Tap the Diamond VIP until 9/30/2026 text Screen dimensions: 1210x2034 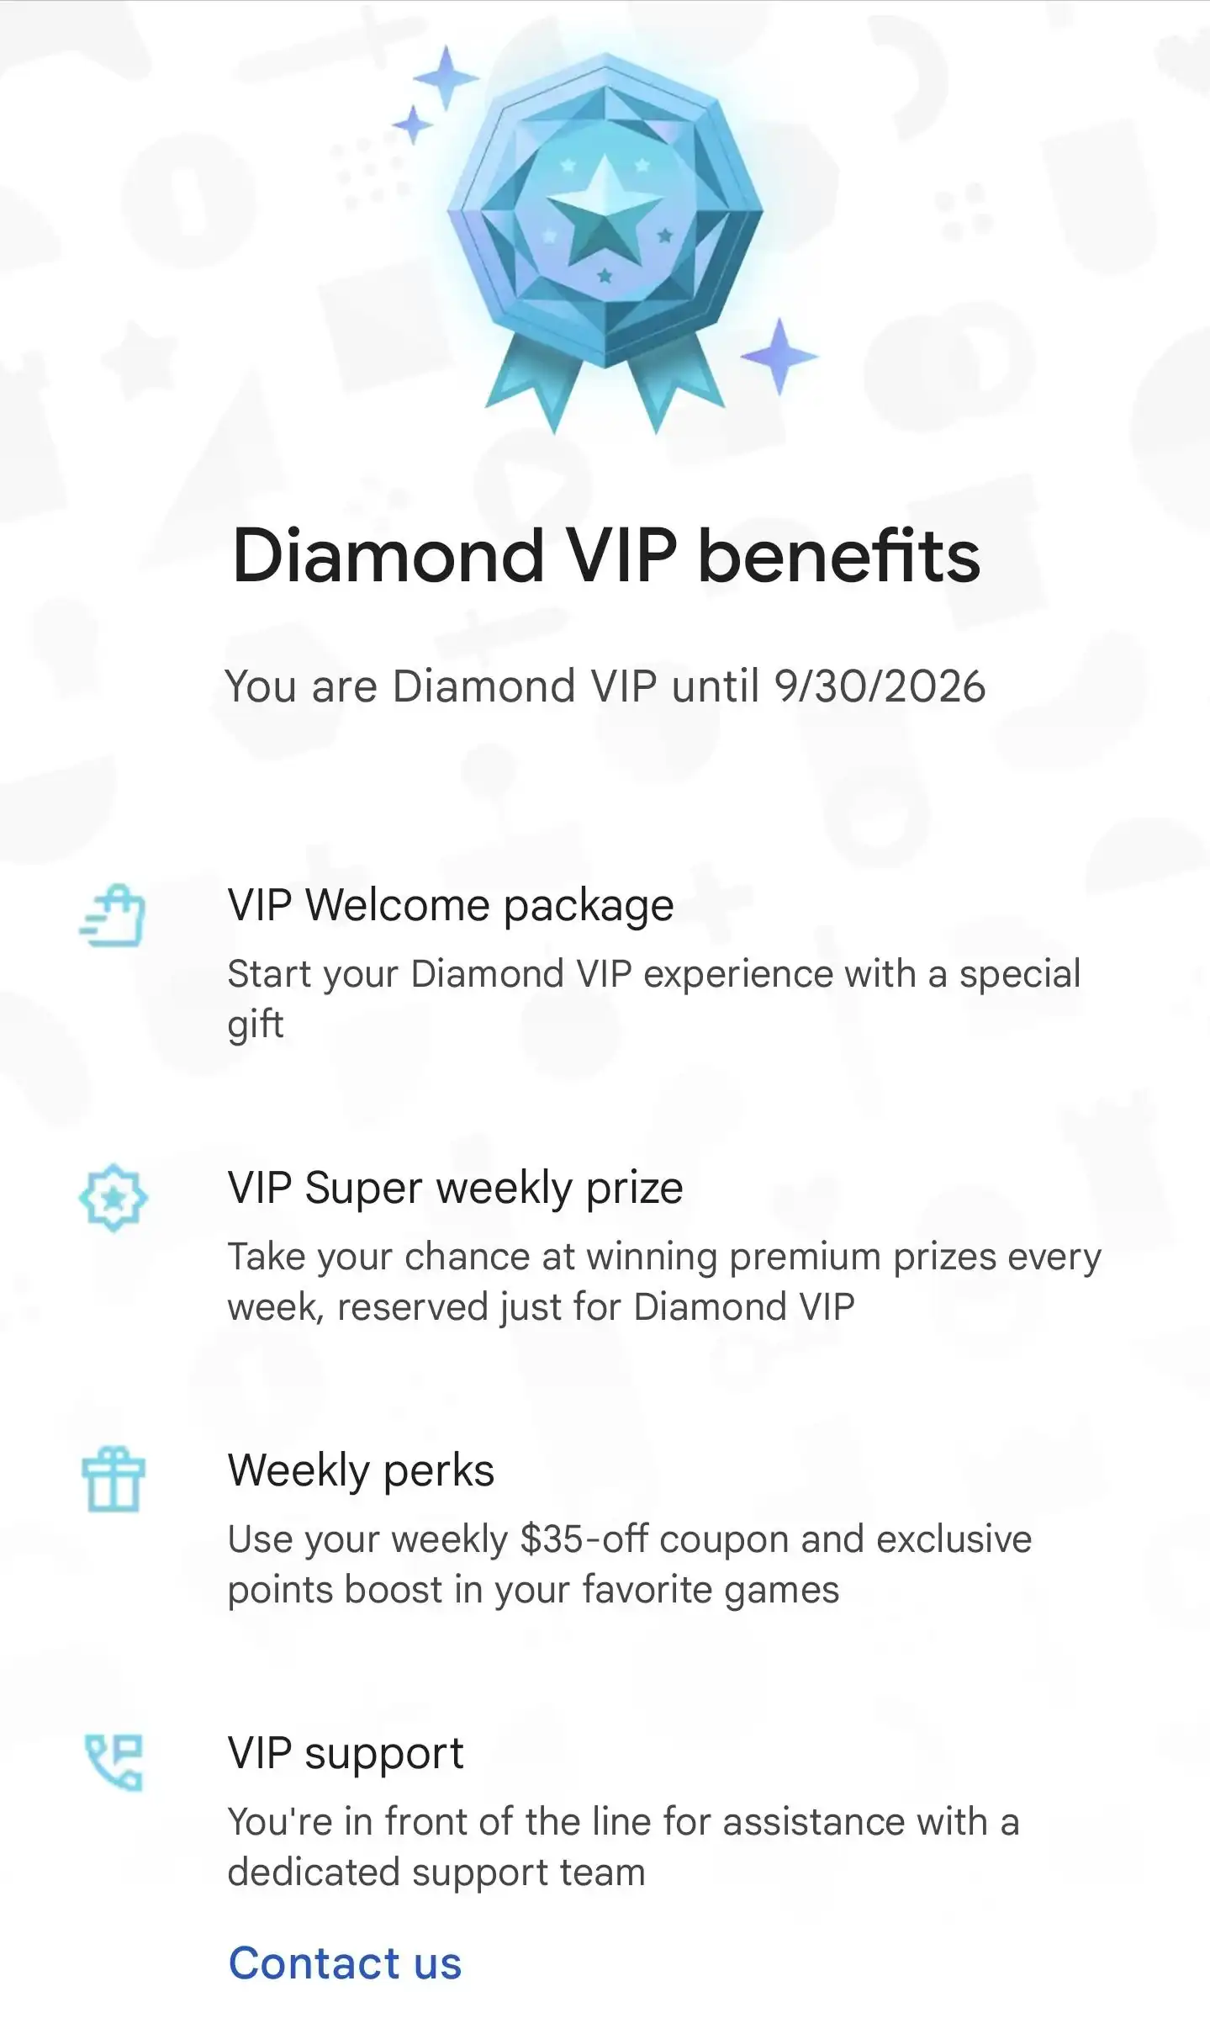coord(605,686)
